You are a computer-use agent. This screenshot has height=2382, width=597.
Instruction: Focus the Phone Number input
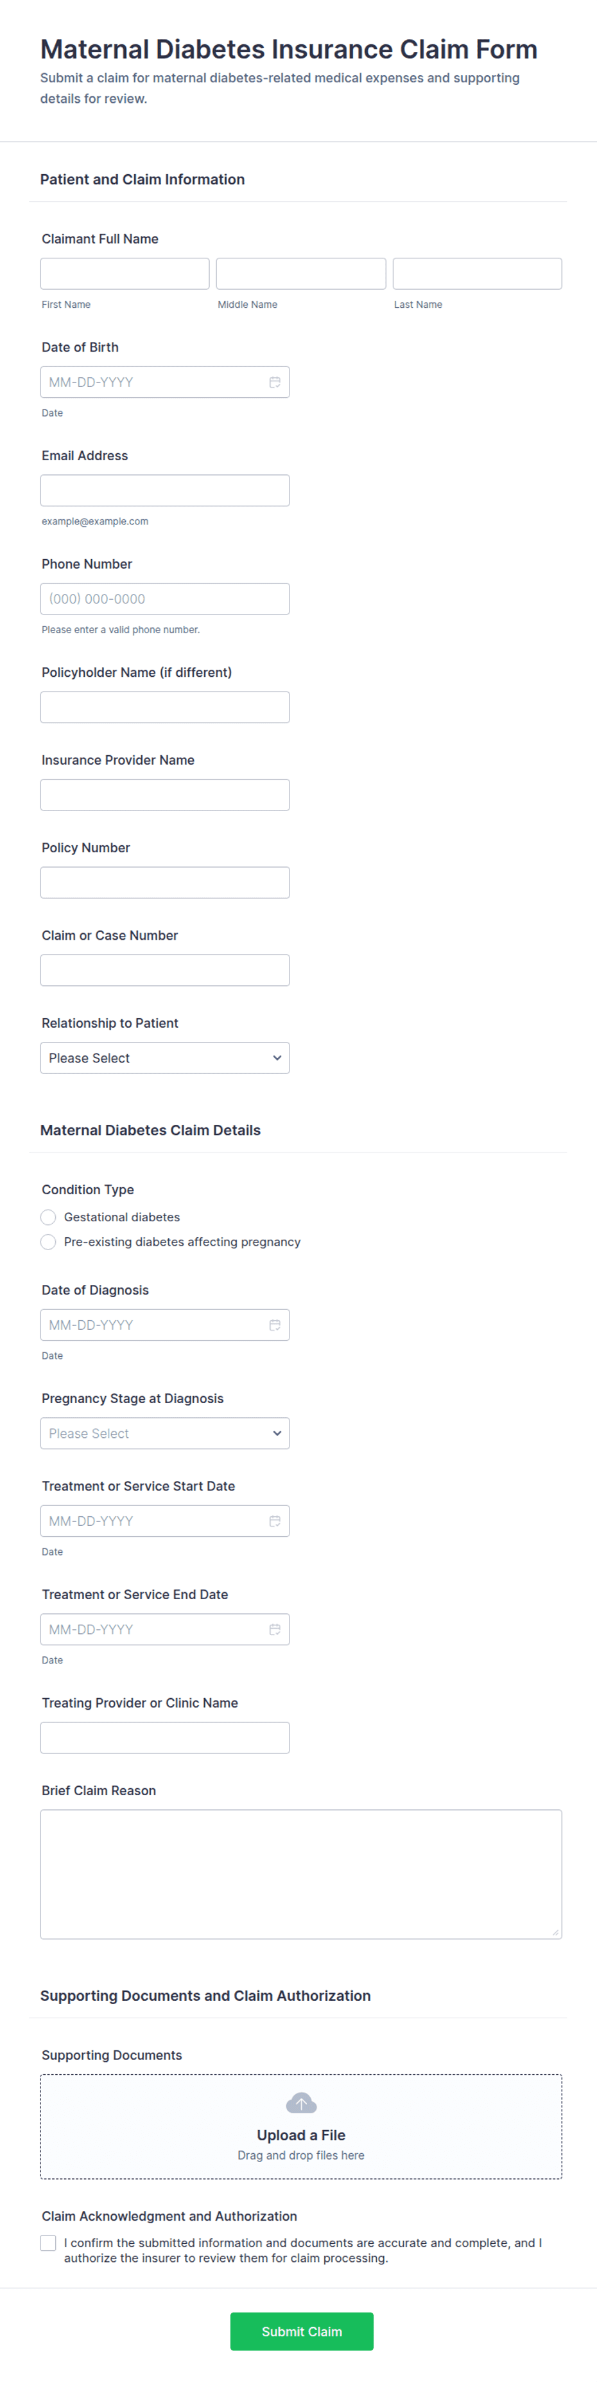tap(164, 598)
